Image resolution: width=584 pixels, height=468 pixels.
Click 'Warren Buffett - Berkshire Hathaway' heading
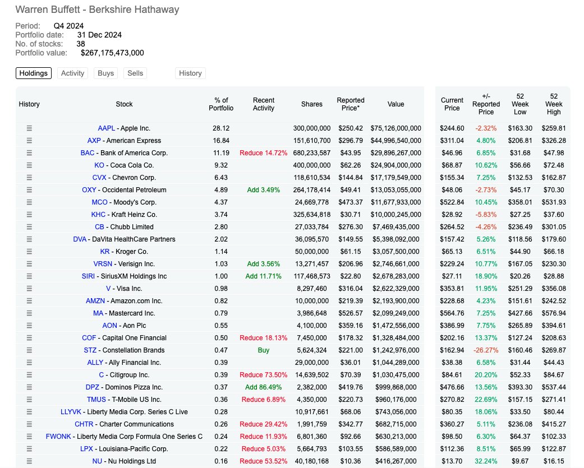[x=97, y=10]
